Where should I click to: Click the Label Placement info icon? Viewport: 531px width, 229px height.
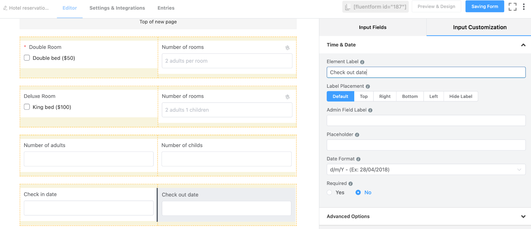tap(368, 86)
